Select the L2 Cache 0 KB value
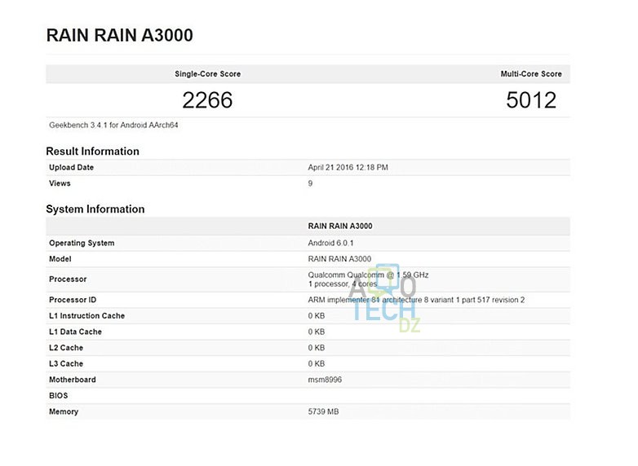The image size is (638, 466). tap(317, 348)
